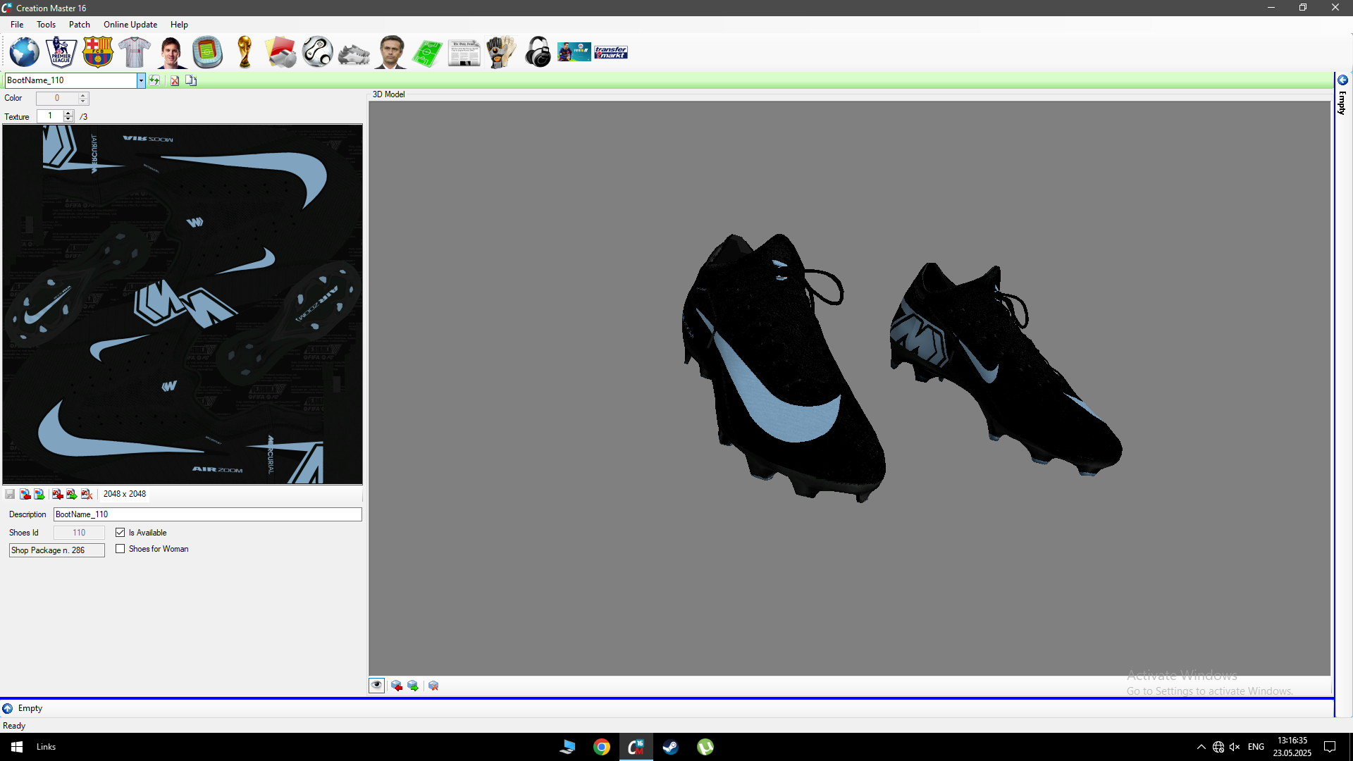This screenshot has width=1353, height=761.
Task: Open the FC Barcelona teams editor
Action: 98,52
